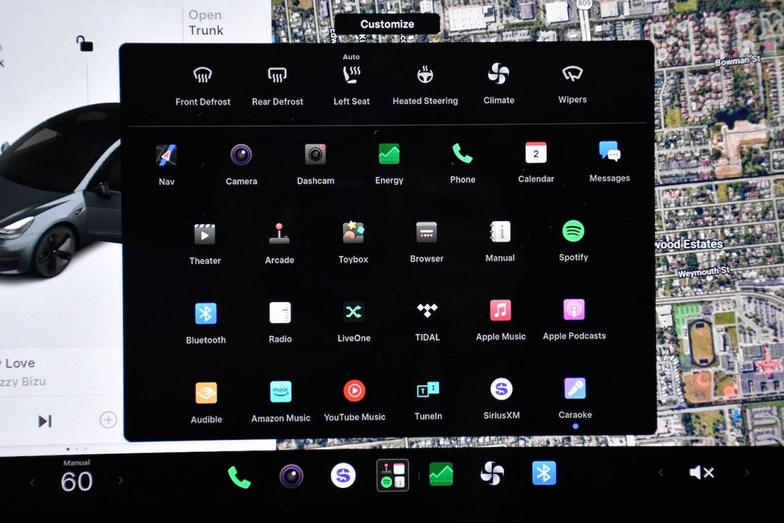Screen dimensions: 784x523
Task: Close the app launcher using the bottom bar
Action: point(393,475)
